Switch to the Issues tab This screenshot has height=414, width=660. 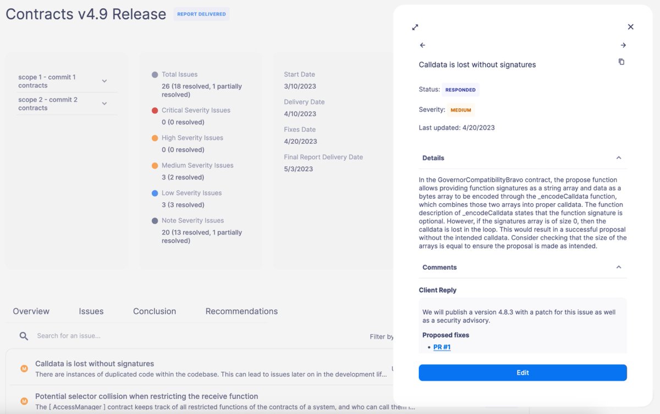tap(91, 311)
